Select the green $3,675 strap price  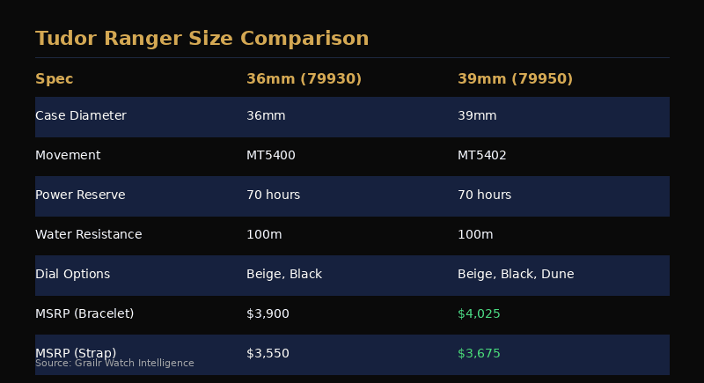coord(479,353)
